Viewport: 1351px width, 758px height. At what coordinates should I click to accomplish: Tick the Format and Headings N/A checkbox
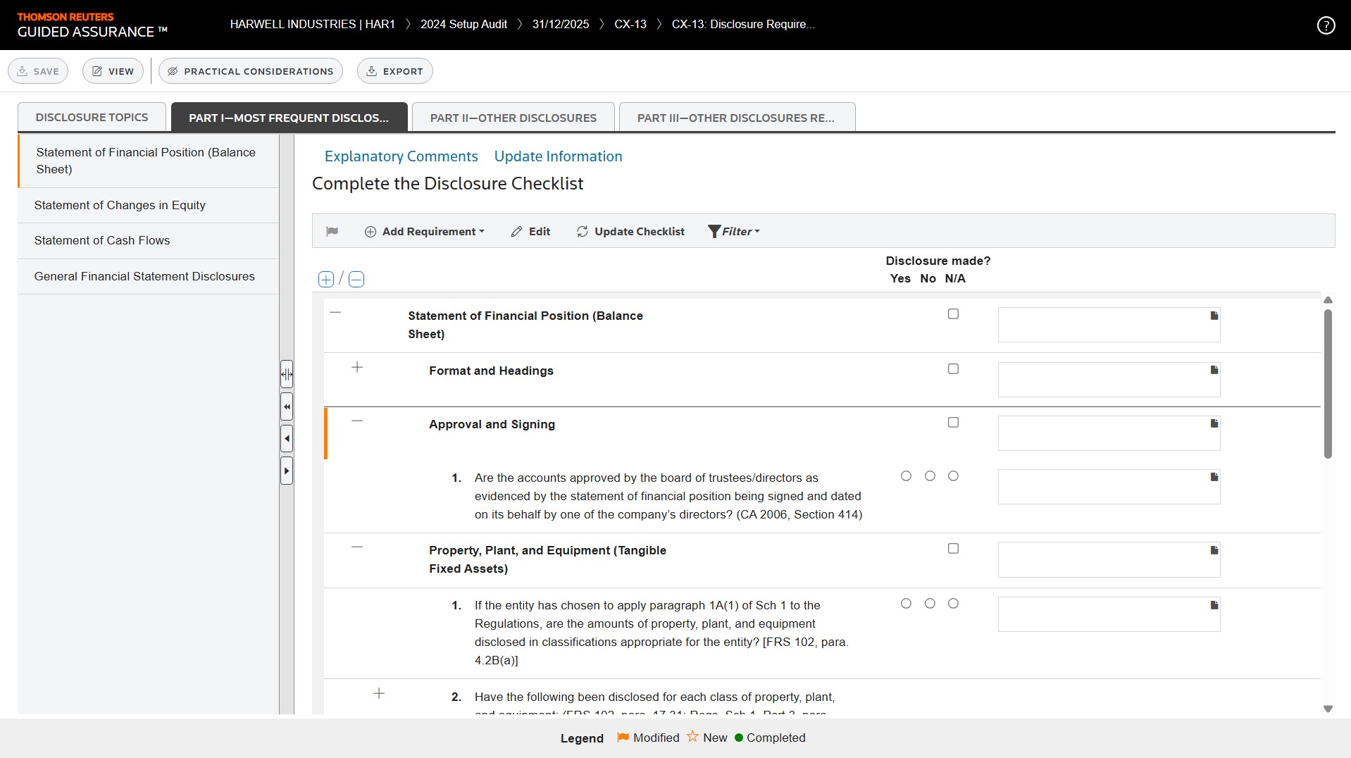click(953, 369)
